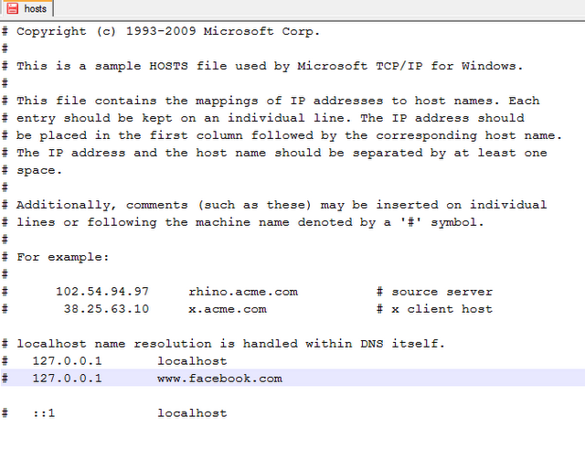Click the 'For example:' comment line

(55, 257)
